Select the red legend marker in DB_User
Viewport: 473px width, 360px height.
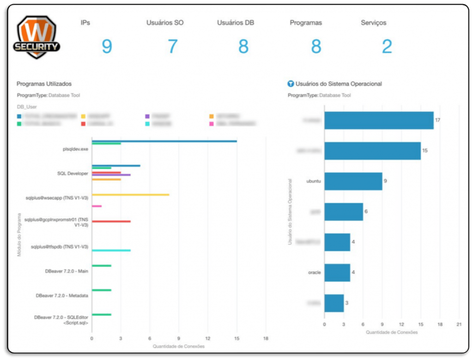tap(84, 124)
